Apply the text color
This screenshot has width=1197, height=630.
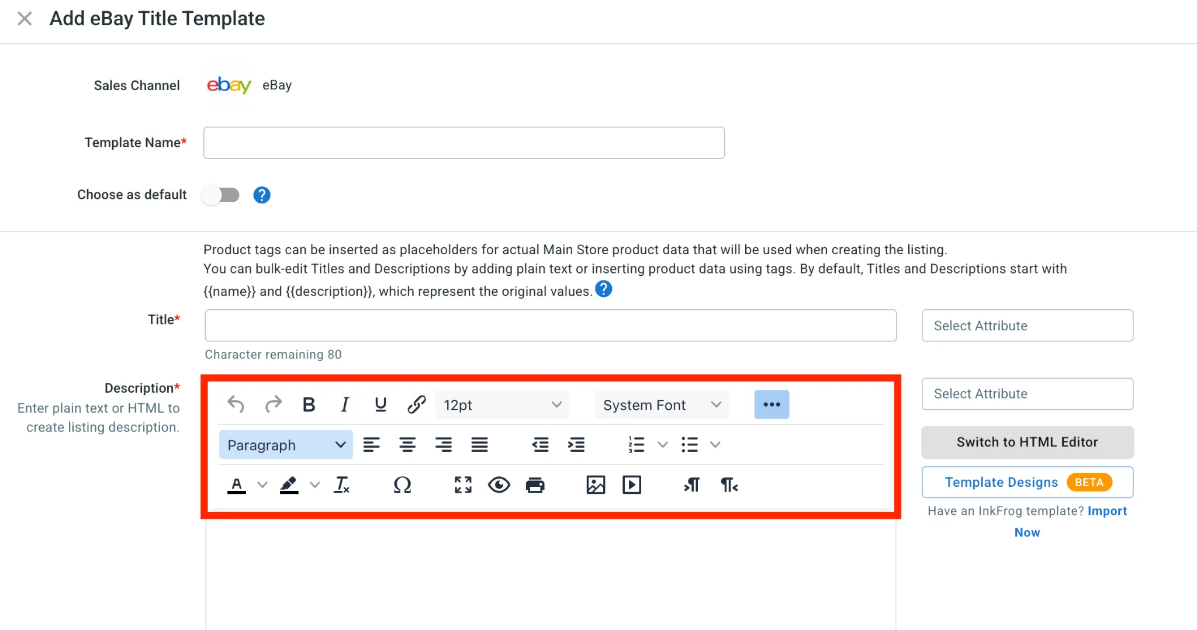(x=237, y=485)
